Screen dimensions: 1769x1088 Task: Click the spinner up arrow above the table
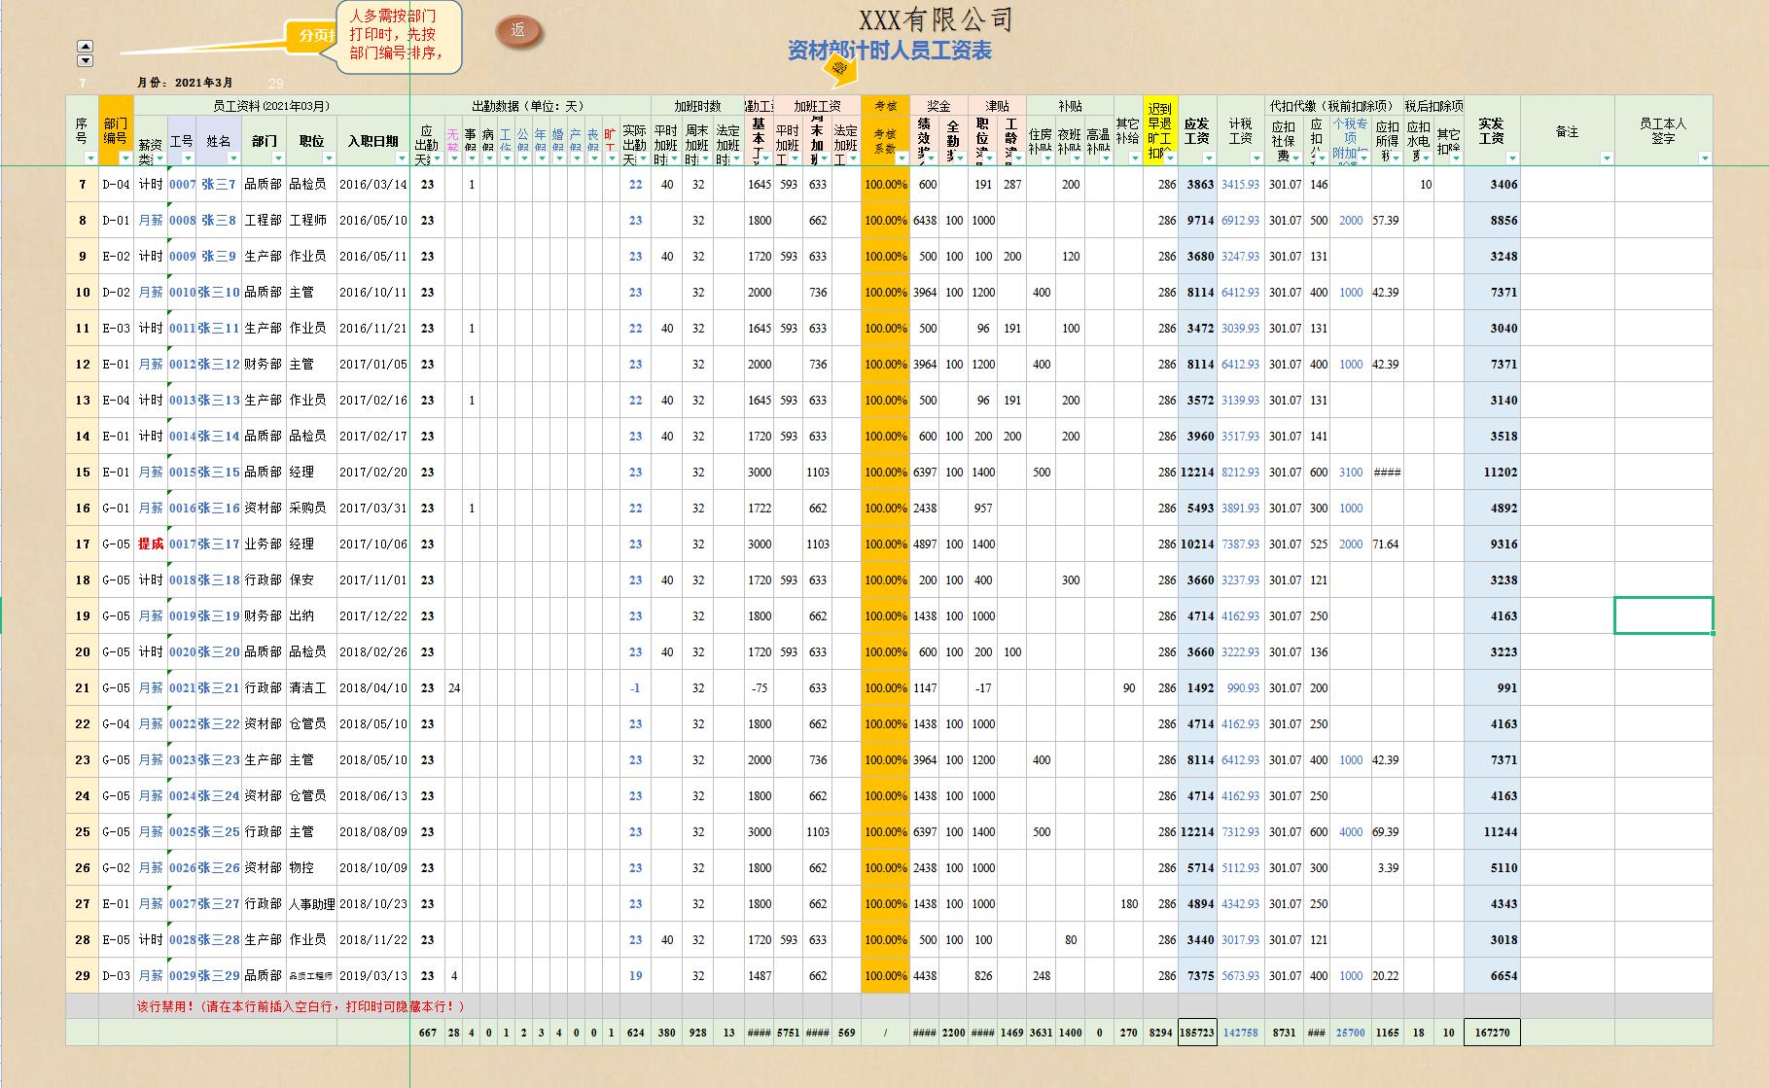tap(85, 47)
